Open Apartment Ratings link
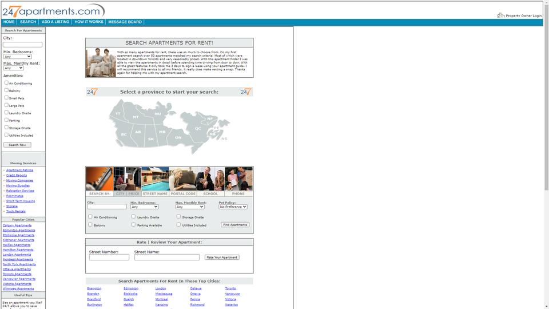 [19, 171]
